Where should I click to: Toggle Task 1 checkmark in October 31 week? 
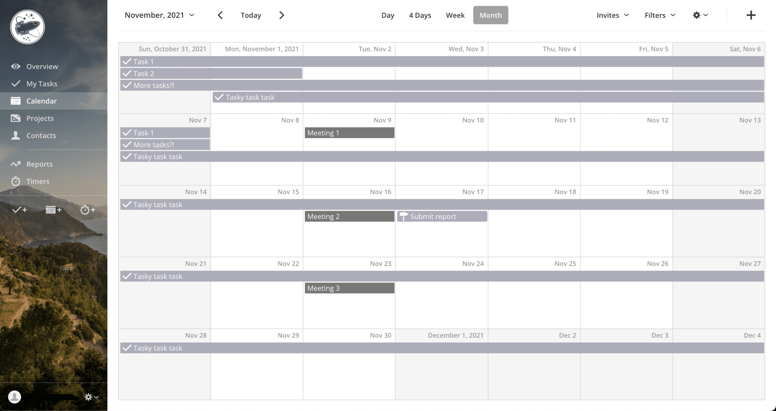(x=127, y=61)
